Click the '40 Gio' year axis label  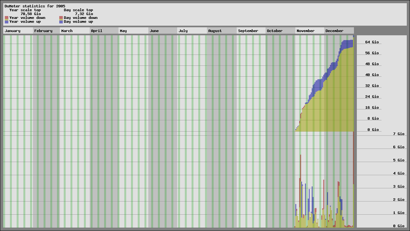coord(372,75)
